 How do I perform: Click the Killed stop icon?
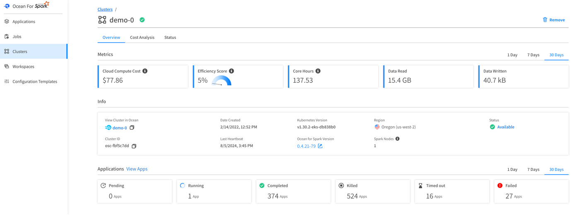341,185
